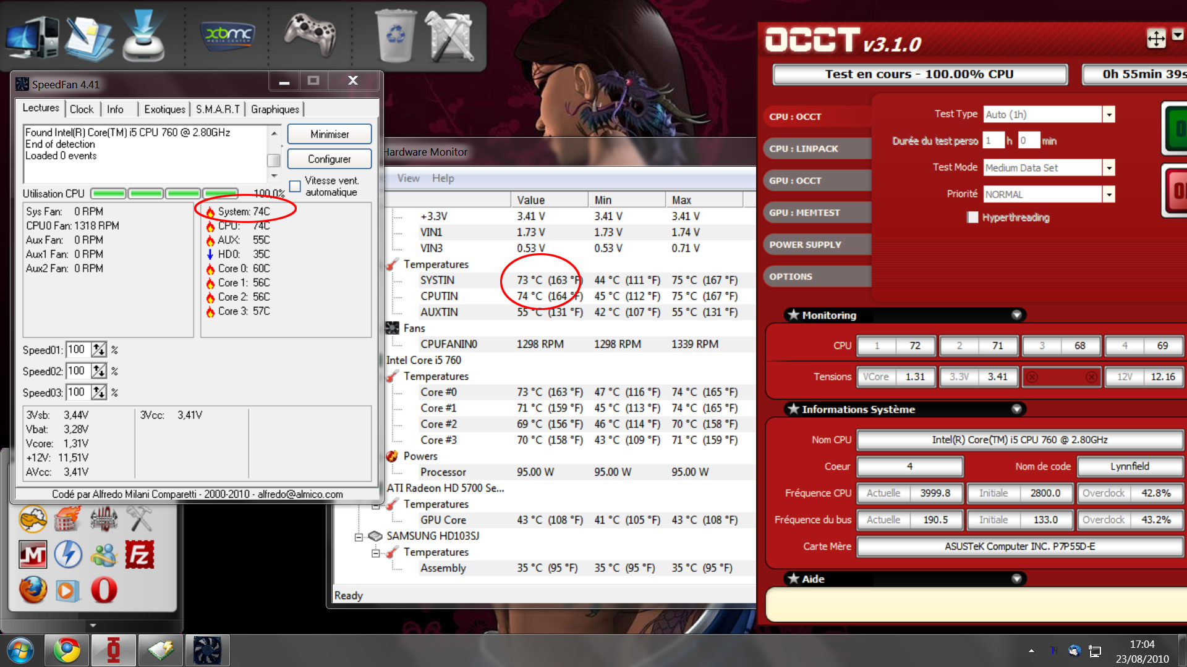Click the Test en cours progress bar

coord(920,74)
